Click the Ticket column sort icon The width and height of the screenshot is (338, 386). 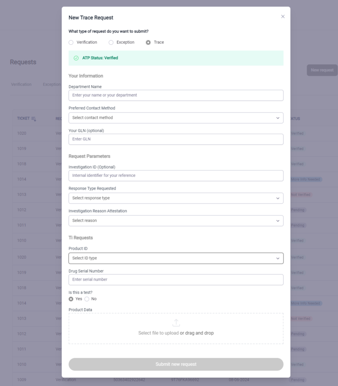(x=34, y=119)
